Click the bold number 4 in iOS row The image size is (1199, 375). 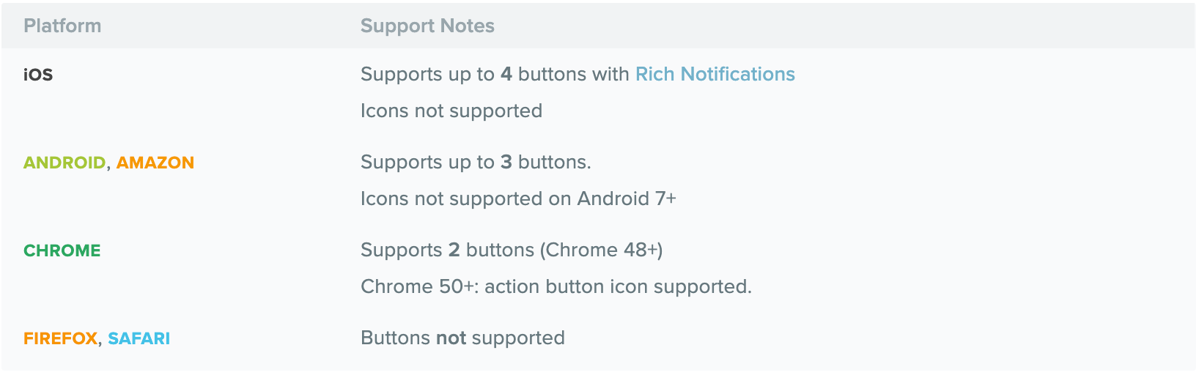[x=506, y=74]
